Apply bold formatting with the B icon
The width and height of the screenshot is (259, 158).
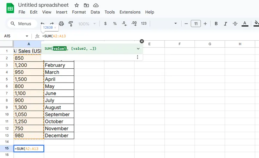tap(216, 24)
